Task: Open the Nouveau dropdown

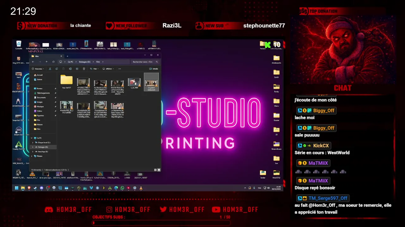Action: click(38, 69)
